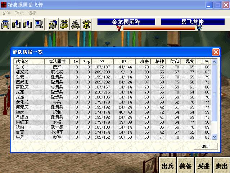Click the computer system toolbar icon
The width and height of the screenshot is (230, 173).
coord(38,25)
